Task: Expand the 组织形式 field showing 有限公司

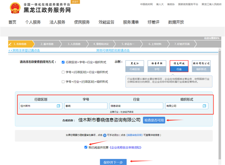Action: tap(184, 106)
